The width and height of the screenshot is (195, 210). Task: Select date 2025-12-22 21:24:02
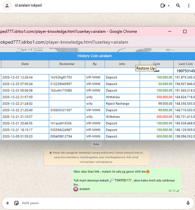(x=18, y=104)
